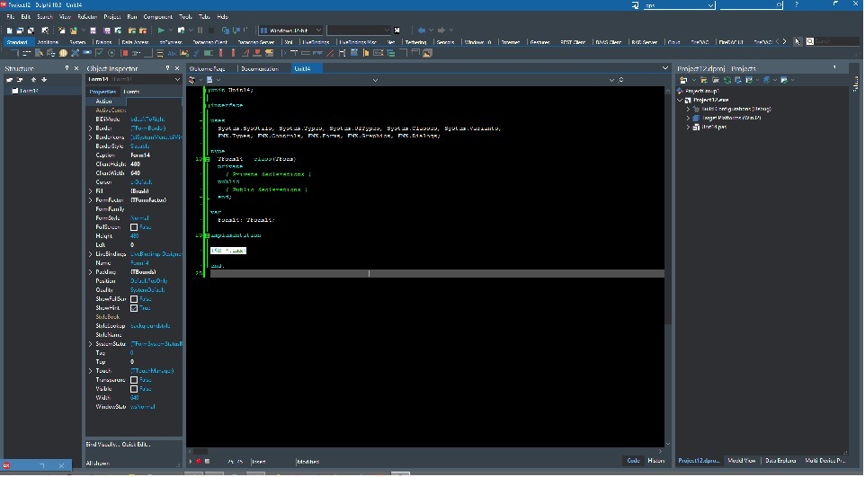Select the Additional palette tab
The image size is (865, 477).
pos(48,42)
